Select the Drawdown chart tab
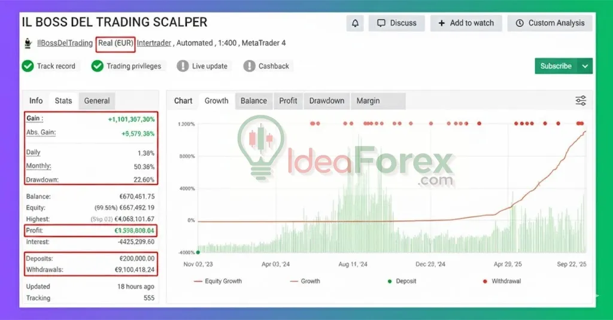 coord(327,101)
